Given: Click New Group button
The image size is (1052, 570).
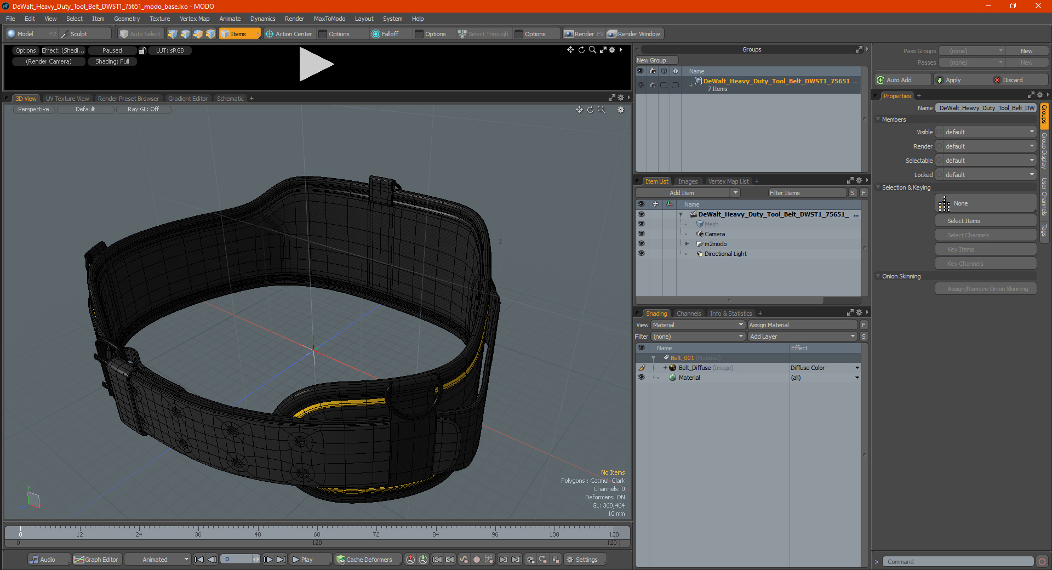Looking at the screenshot, I should (x=656, y=60).
